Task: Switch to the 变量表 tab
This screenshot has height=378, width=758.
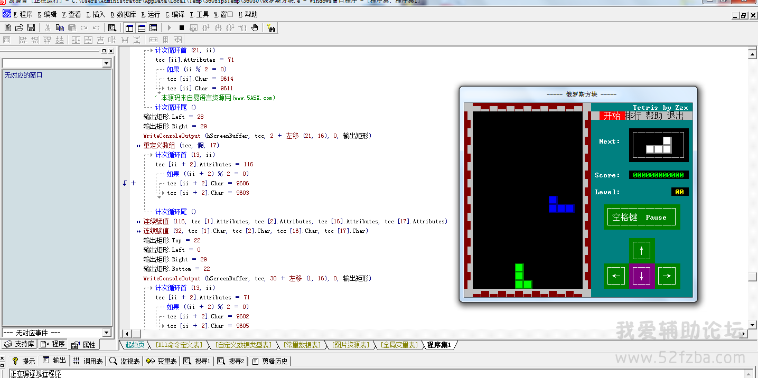Action: click(x=162, y=361)
